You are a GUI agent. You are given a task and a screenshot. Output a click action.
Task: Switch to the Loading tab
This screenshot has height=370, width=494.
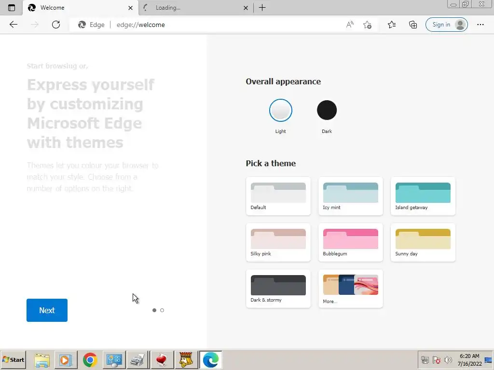tap(196, 8)
